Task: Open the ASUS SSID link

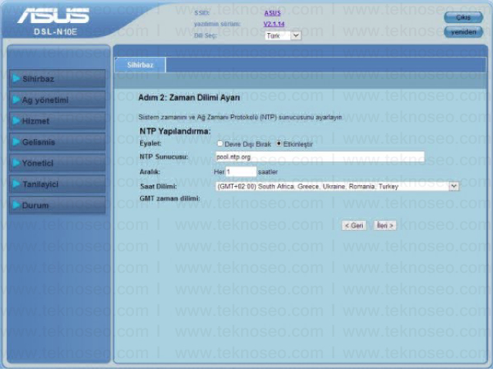Action: (272, 13)
